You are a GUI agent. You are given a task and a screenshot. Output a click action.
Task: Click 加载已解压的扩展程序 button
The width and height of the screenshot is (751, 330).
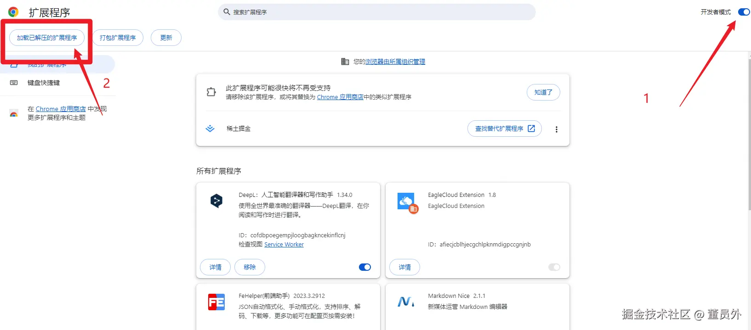click(47, 38)
